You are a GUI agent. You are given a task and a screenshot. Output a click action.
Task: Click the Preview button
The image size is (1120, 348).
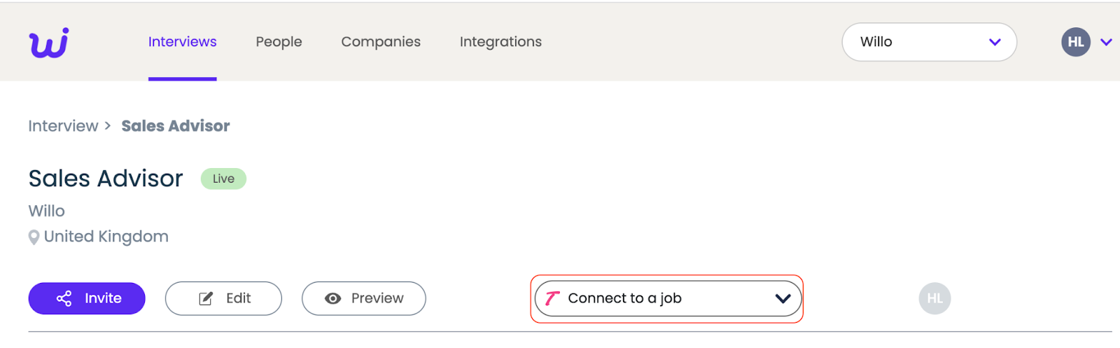tap(364, 299)
